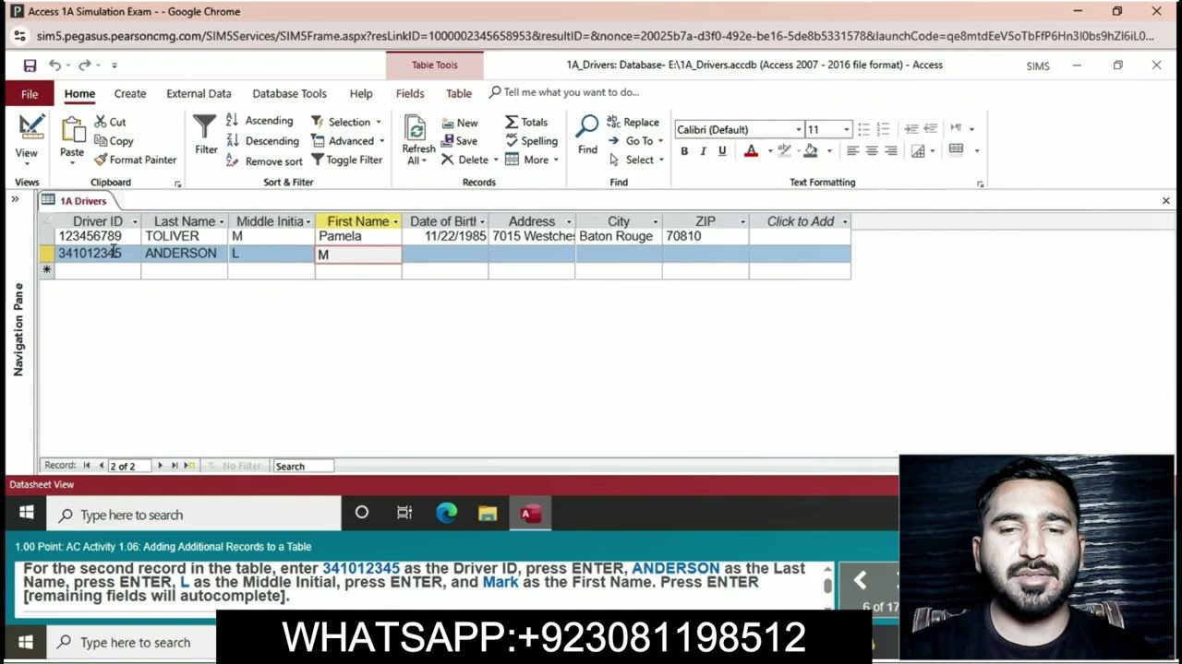This screenshot has height=664, width=1182.
Task: Activate the Format Painter brush
Action: click(135, 160)
